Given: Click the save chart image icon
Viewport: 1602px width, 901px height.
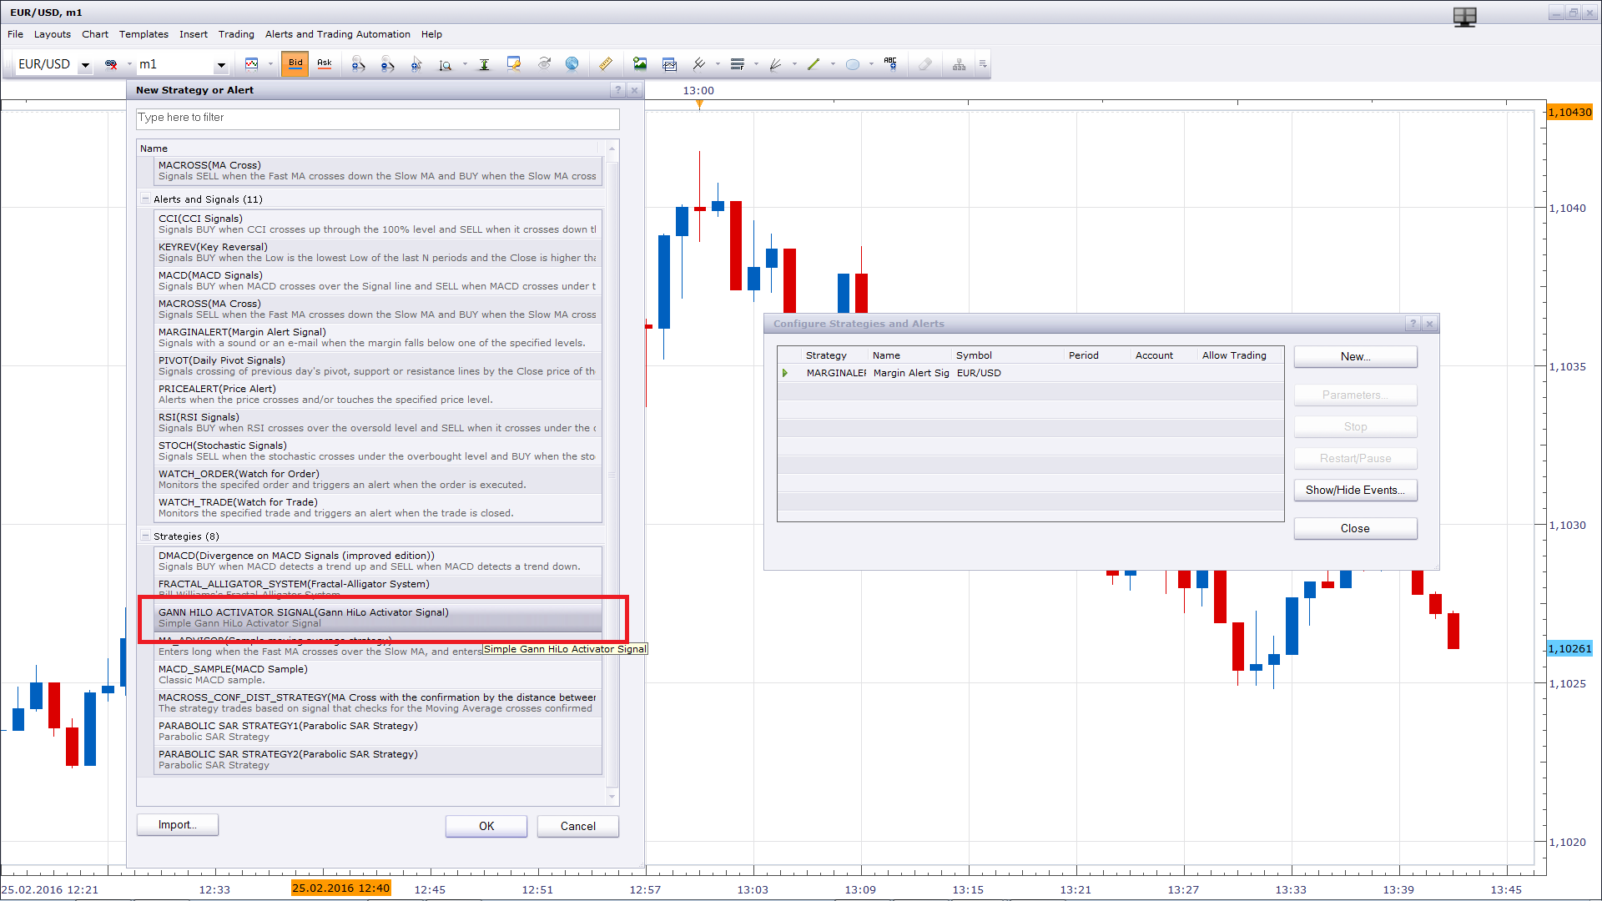Looking at the screenshot, I should click(x=640, y=64).
